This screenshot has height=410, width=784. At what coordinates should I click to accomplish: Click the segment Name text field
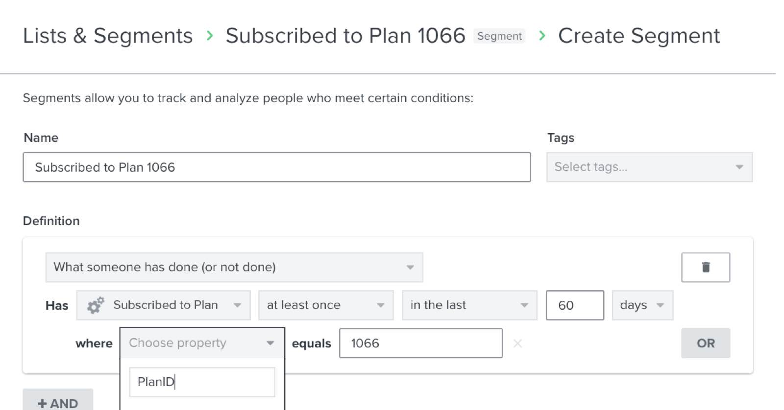[276, 167]
